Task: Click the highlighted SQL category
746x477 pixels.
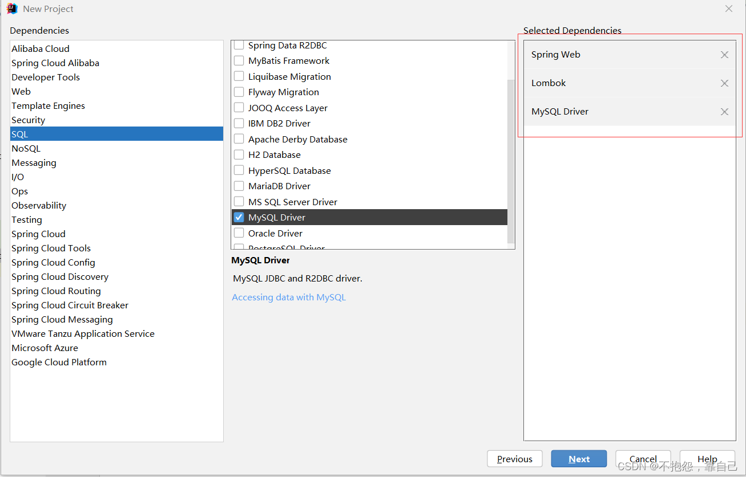Action: pos(116,134)
